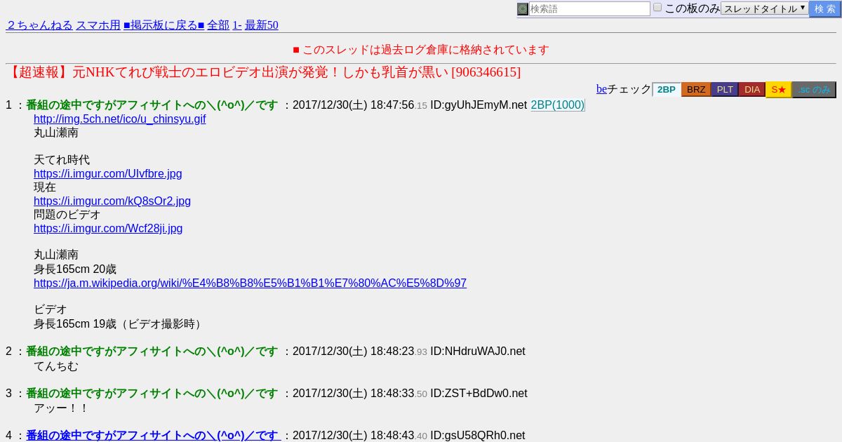This screenshot has width=842, height=442.
Task: Click the 検索 search button
Action: pos(825,9)
